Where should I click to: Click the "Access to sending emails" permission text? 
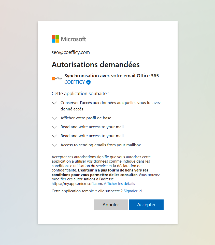click(x=101, y=145)
